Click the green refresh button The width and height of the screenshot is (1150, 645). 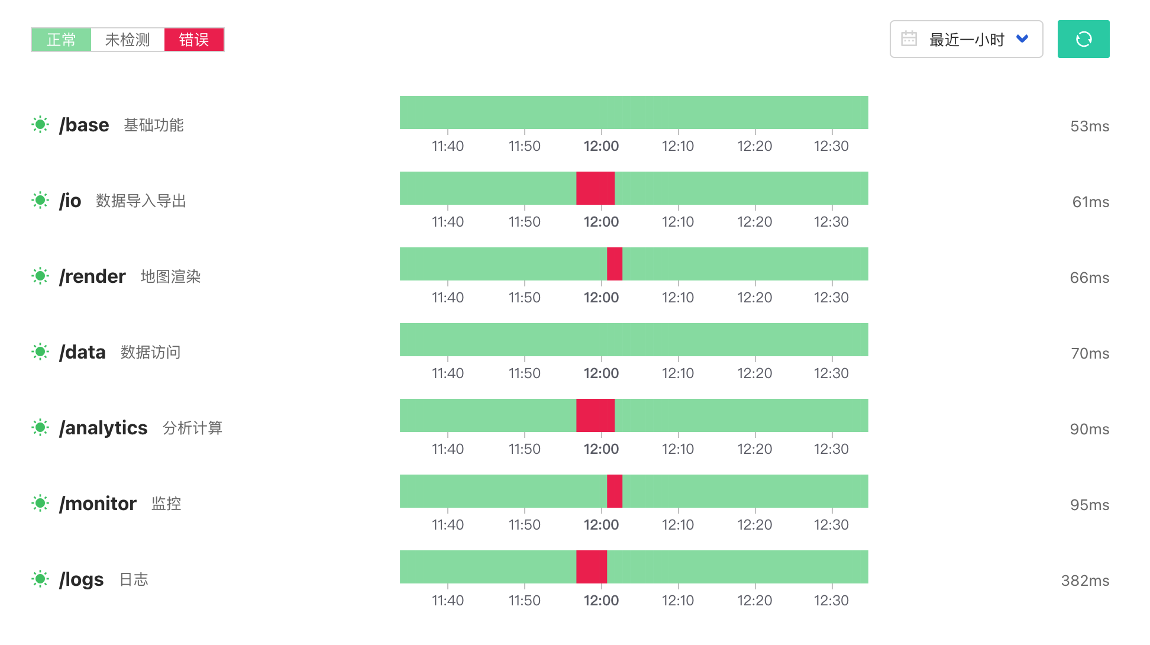[x=1083, y=39]
